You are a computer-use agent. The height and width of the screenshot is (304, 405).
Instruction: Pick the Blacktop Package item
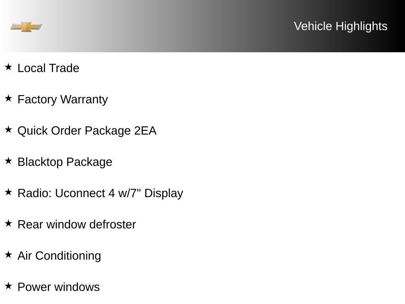pos(65,162)
